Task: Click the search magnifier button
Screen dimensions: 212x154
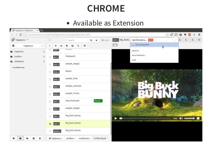Action: [91, 40]
